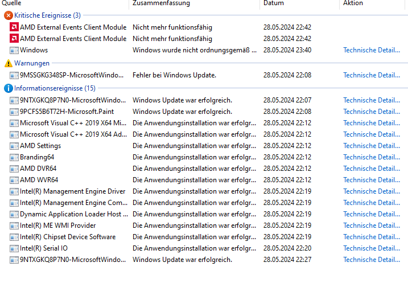Screen dimensions: 408x291
Task: Click the icon next to 9MSSGKG348SP-MicrosoftWindo...
Action: (14, 76)
